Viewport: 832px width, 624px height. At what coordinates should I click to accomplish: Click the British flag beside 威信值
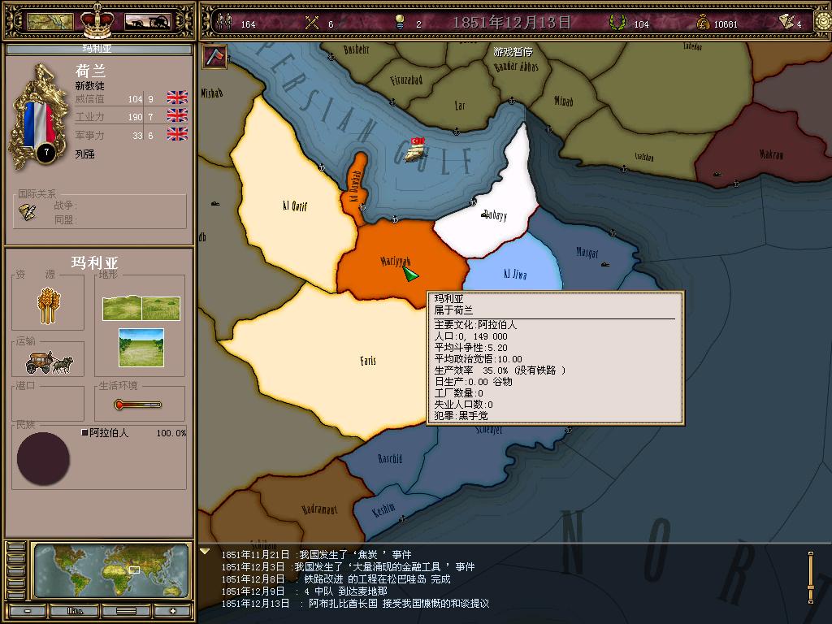click(x=177, y=97)
